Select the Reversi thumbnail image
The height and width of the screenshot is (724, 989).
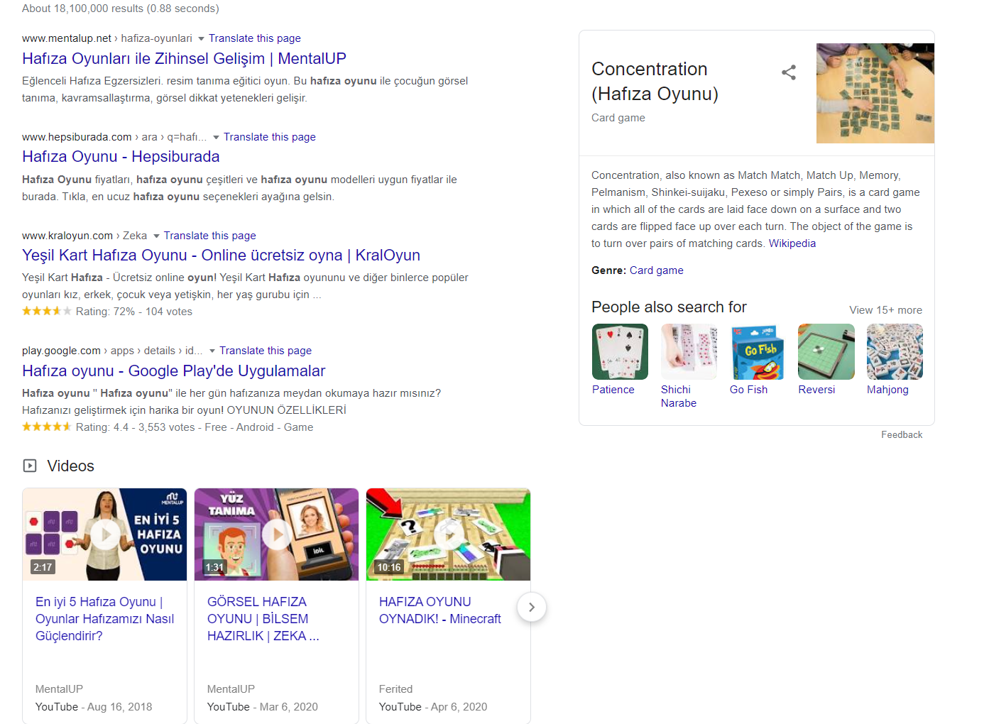(x=826, y=351)
